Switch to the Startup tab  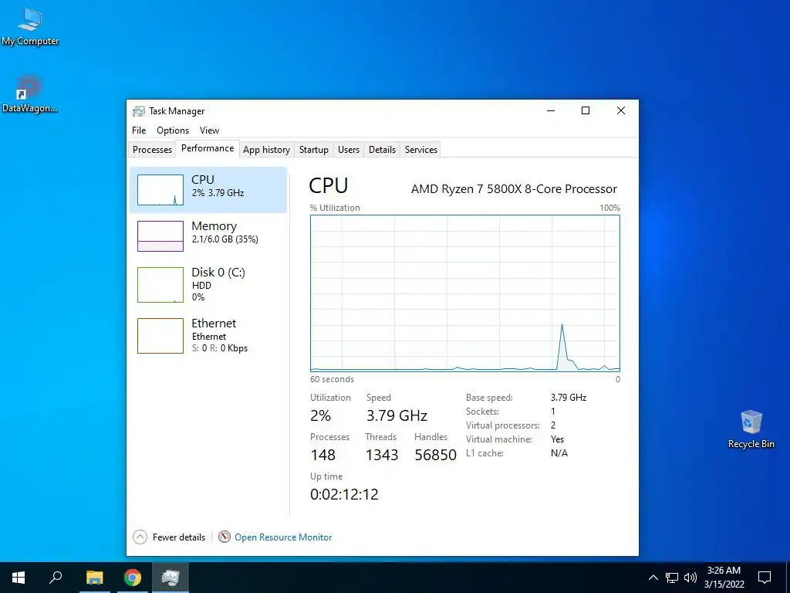tap(313, 150)
